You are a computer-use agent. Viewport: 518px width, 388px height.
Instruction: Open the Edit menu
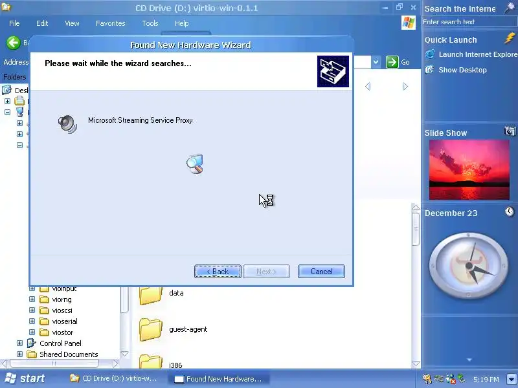pos(42,23)
